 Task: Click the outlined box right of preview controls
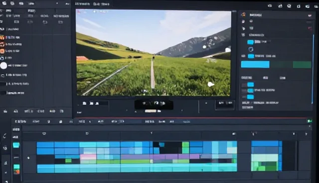[x=225, y=105]
